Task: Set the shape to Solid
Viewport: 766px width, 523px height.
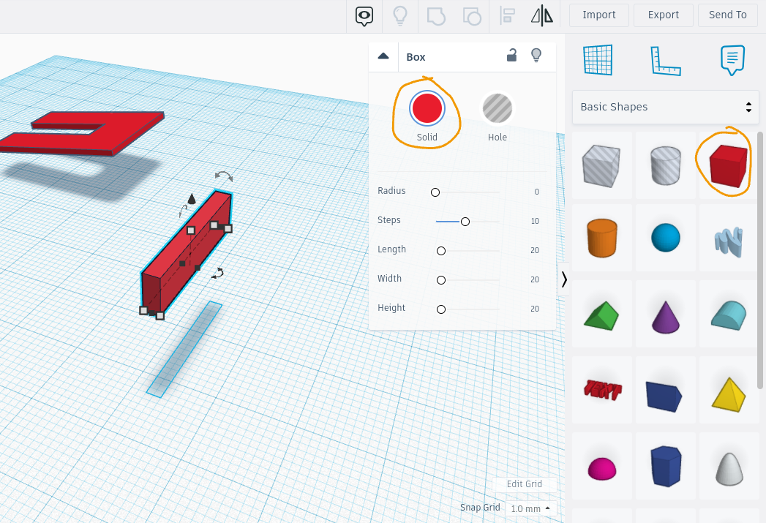Action: click(427, 108)
